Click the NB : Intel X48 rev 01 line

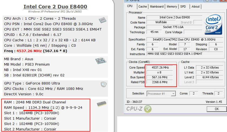tap(23, 70)
